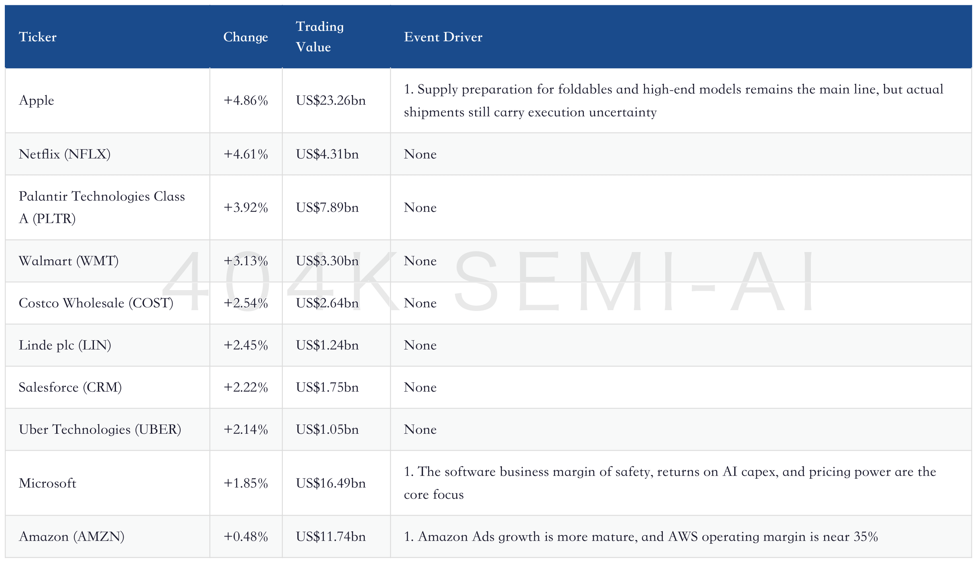Click the Ticker column header

(38, 37)
